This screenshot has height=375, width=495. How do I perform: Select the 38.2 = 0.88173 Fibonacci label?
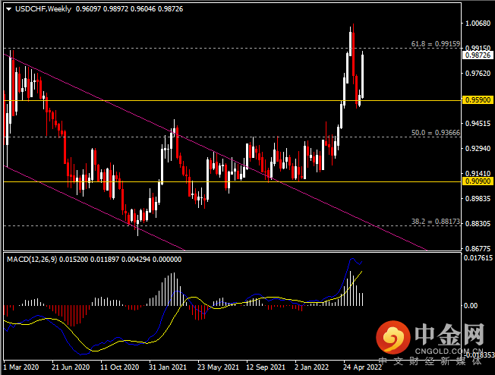(x=435, y=222)
